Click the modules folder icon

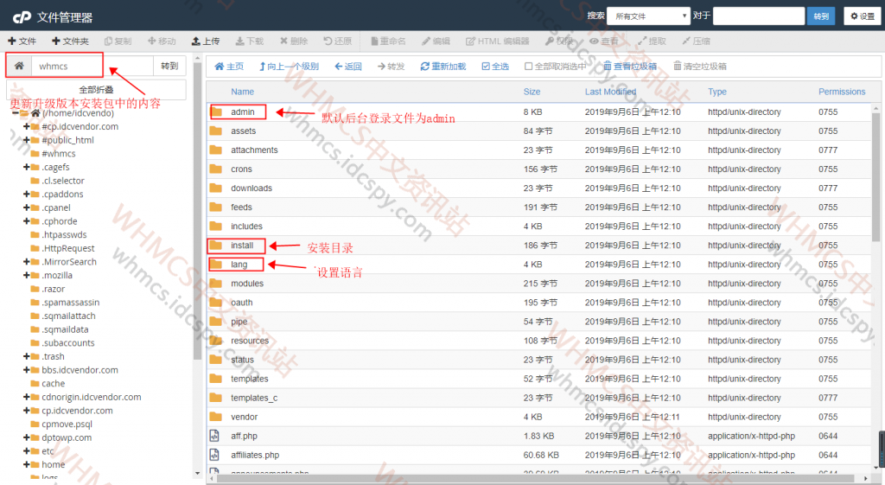click(x=215, y=283)
